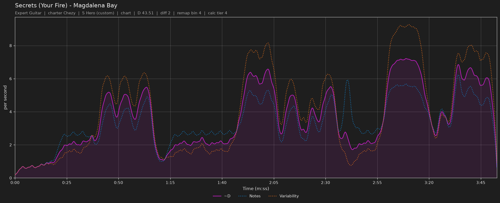Screen dimensions: 500x203
Task: Select the Expert Guitar subtitle text
Action: tap(28, 13)
